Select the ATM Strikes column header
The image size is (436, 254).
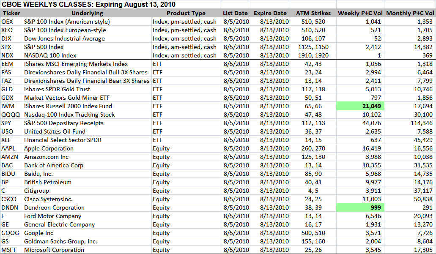coord(313,13)
